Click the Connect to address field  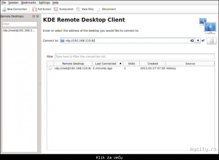pos(127,40)
